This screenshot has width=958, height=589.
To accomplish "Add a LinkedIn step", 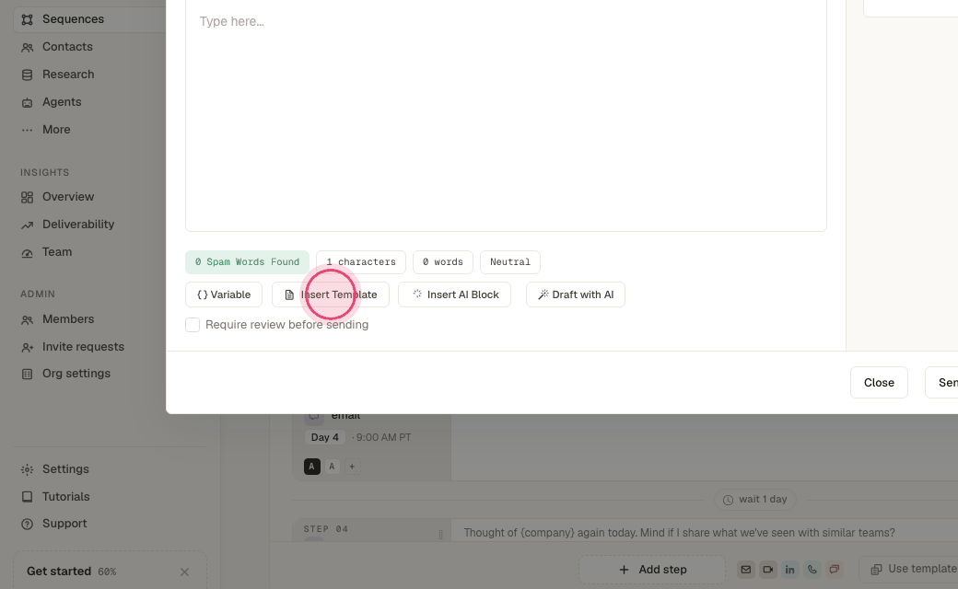I will (790, 570).
